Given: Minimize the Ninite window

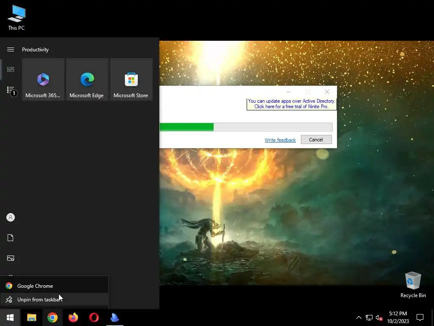Looking at the screenshot, I should coord(288,92).
